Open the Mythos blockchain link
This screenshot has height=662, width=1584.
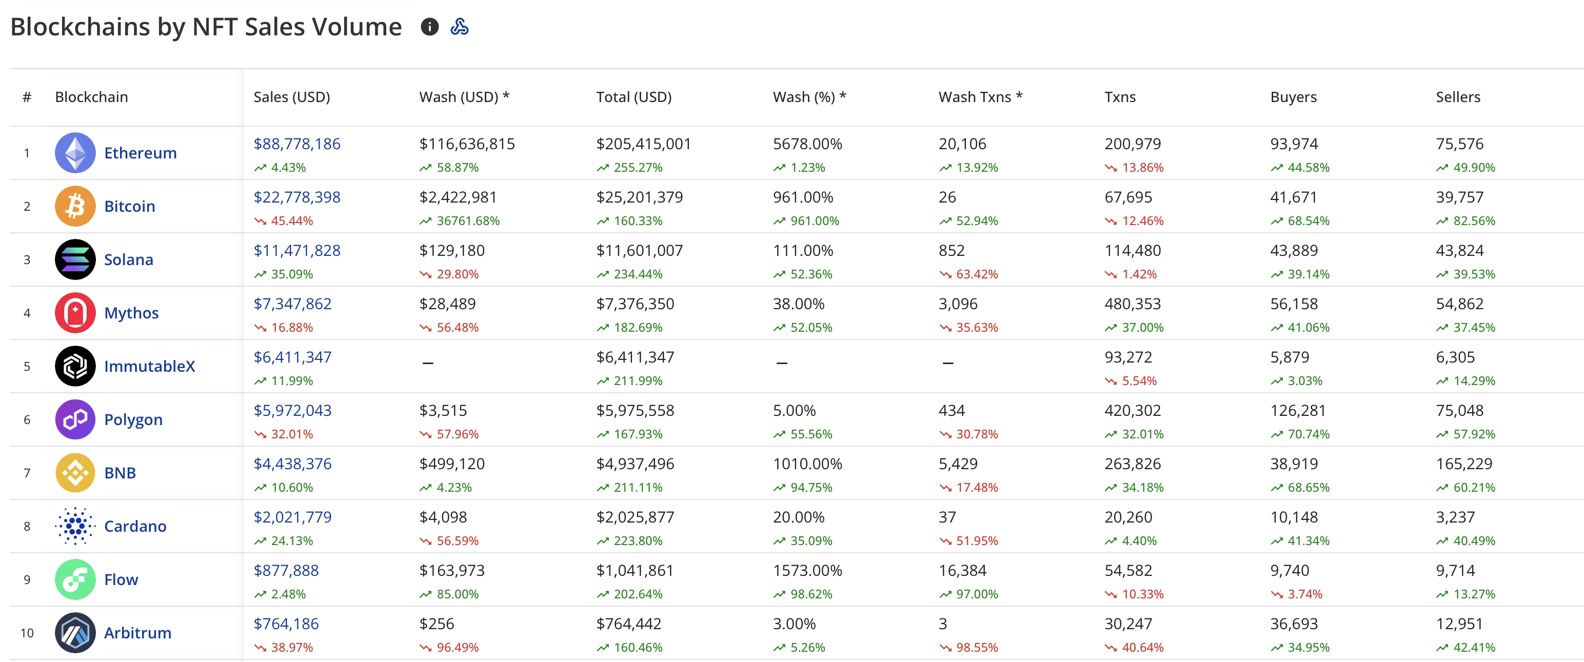pos(132,313)
